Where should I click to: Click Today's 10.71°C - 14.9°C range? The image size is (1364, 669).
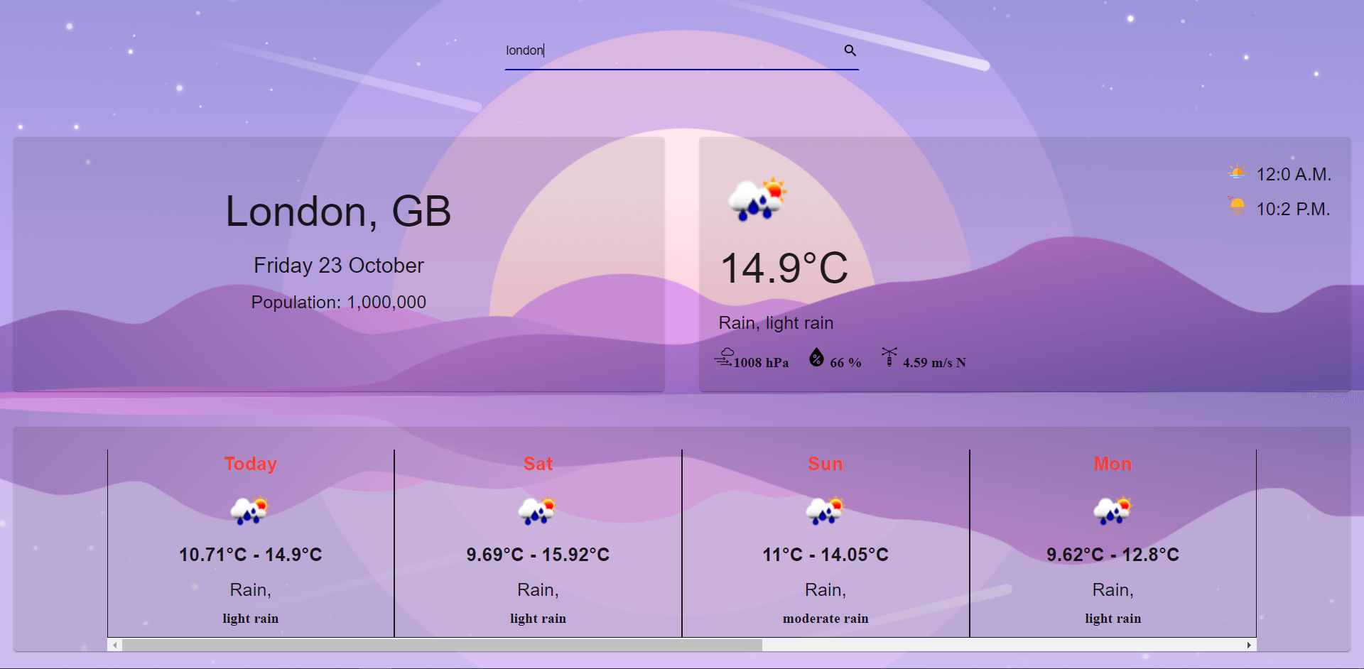251,555
